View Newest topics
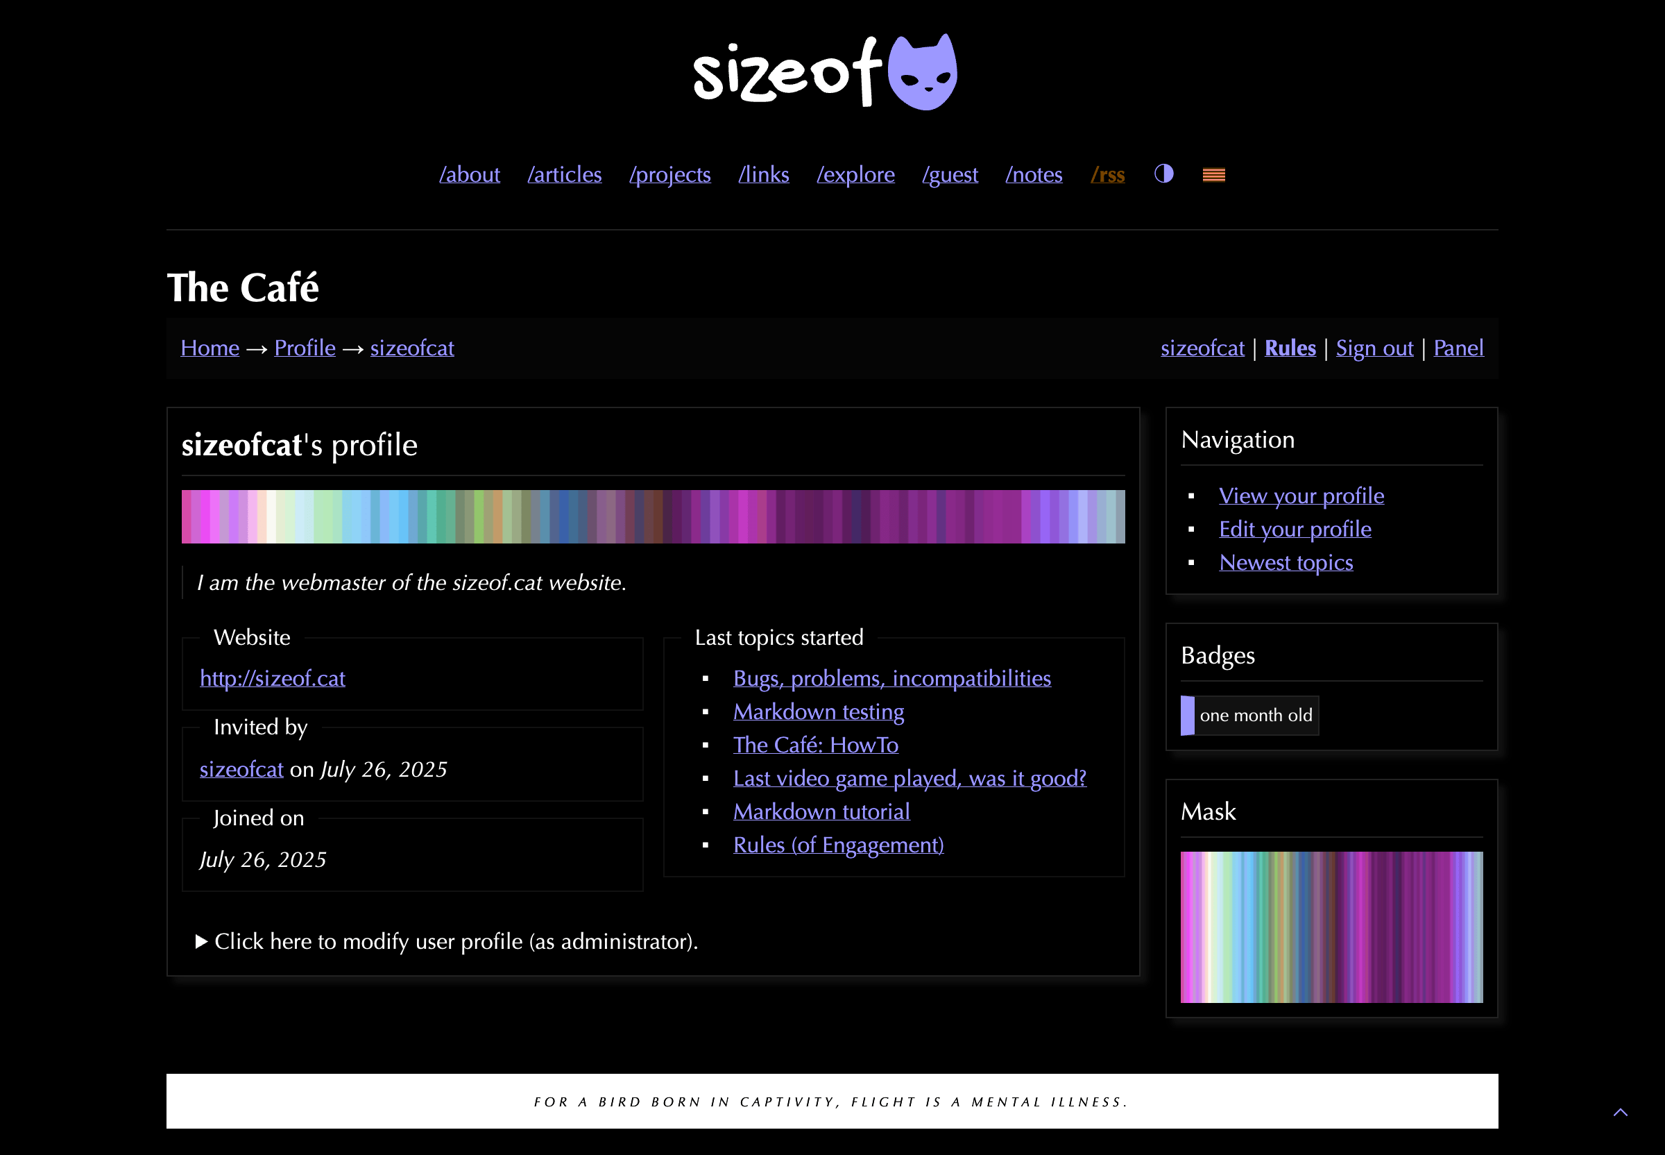The image size is (1665, 1155). tap(1286, 562)
